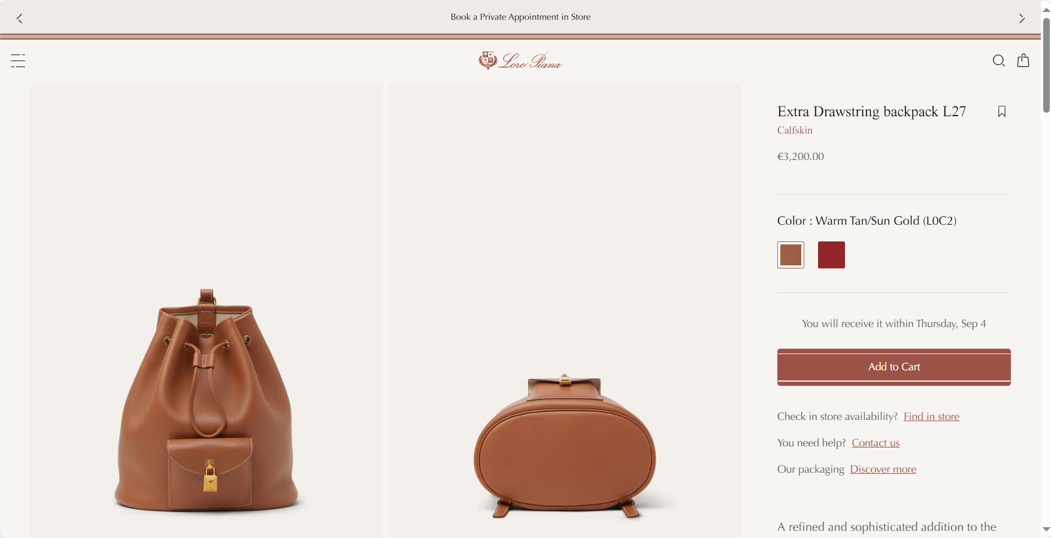Open the hamburger navigation menu
1051x538 pixels.
[x=18, y=61]
